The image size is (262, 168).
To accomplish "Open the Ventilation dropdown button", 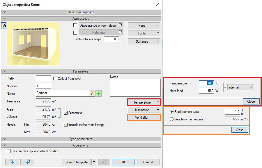I will 144,118.
